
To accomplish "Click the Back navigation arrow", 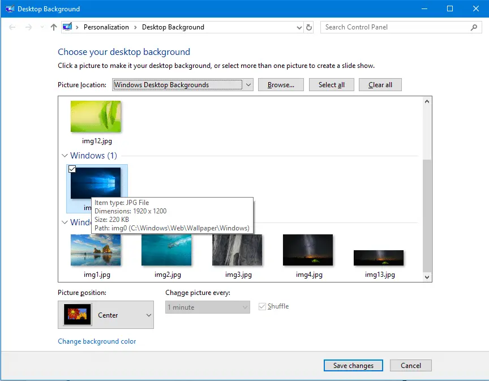I will [x=12, y=28].
